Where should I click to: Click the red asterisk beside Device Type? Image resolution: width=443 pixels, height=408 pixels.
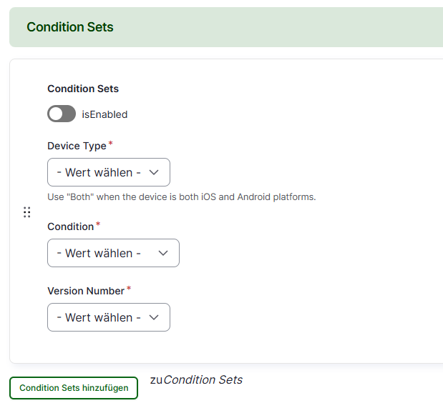pos(111,143)
